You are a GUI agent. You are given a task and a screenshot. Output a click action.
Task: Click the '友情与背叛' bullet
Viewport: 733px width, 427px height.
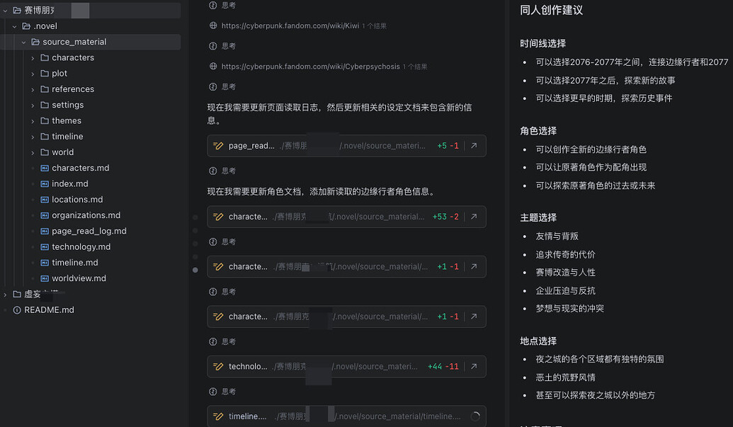pyautogui.click(x=557, y=237)
